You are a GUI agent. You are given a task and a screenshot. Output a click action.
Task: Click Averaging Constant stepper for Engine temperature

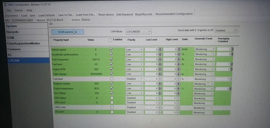pyautogui.click(x=230, y=89)
